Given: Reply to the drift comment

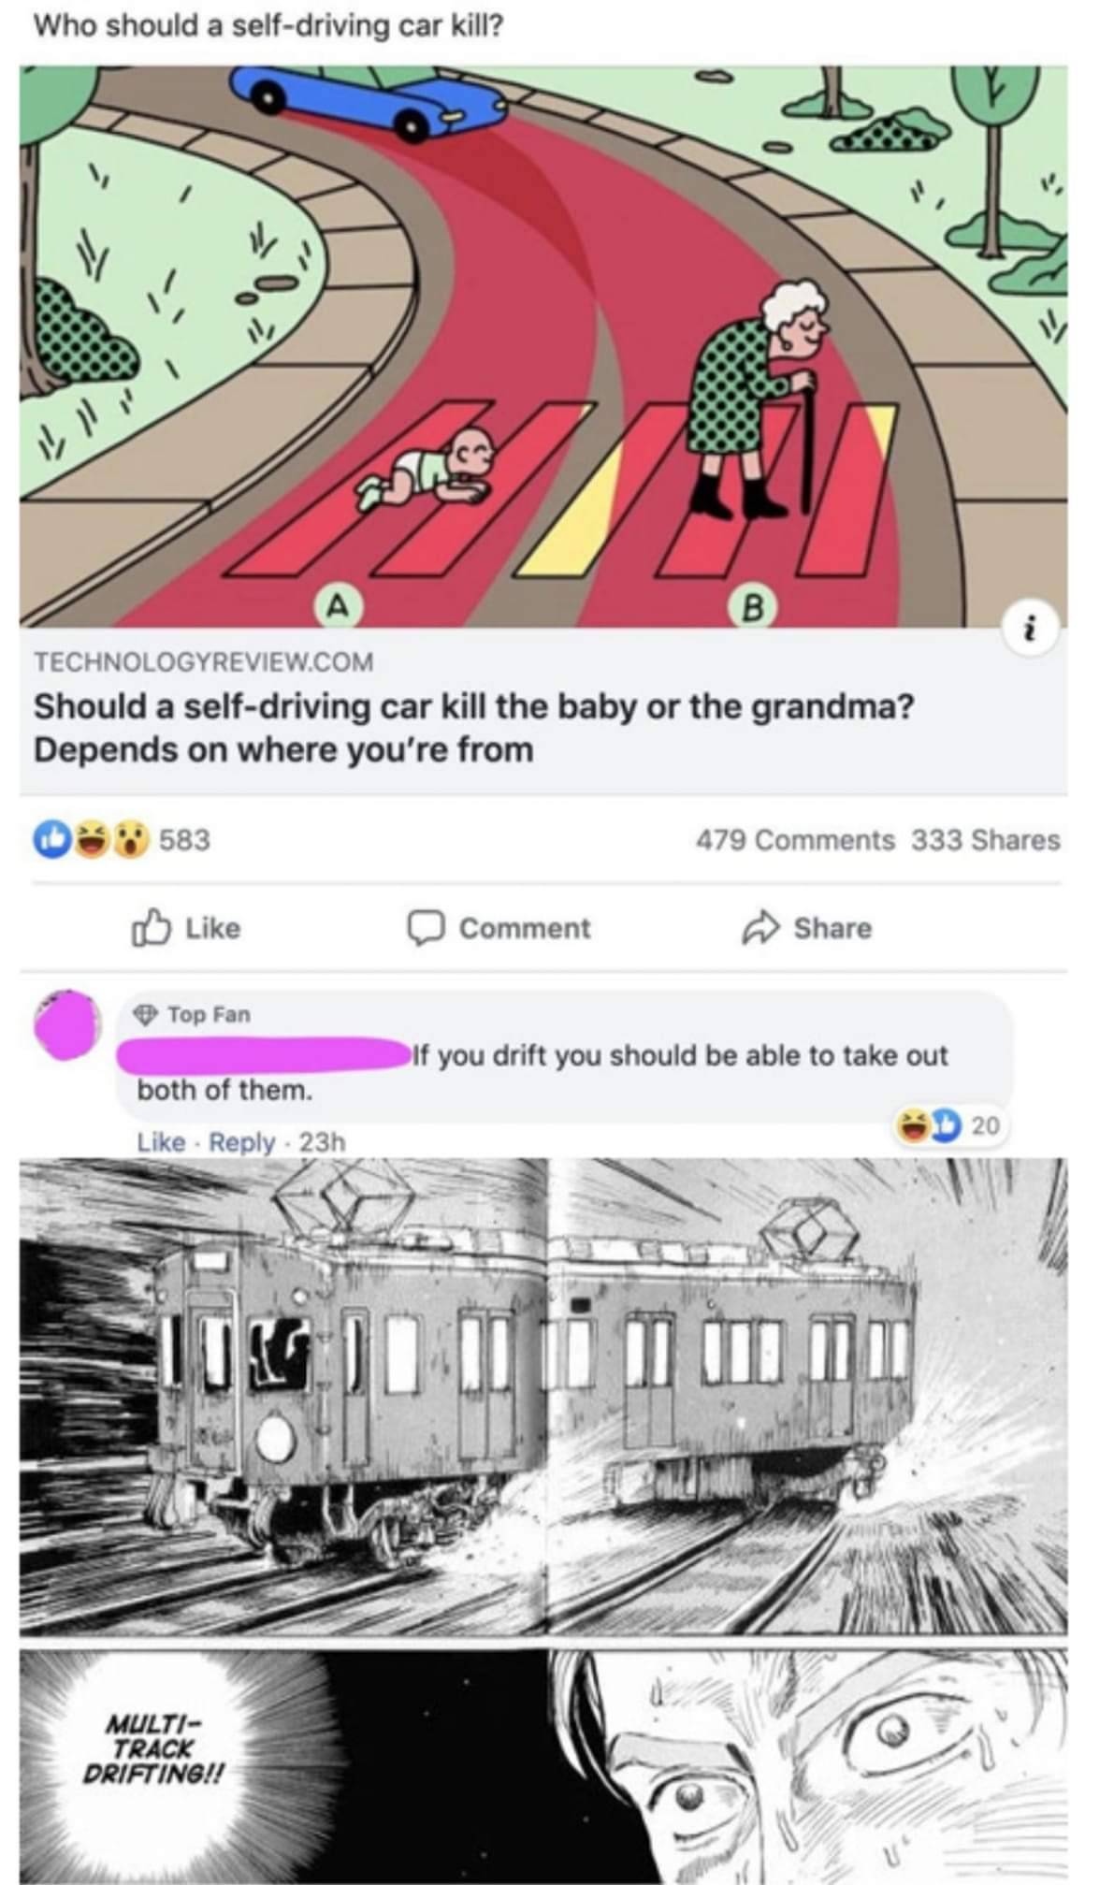Looking at the screenshot, I should [x=242, y=1142].
